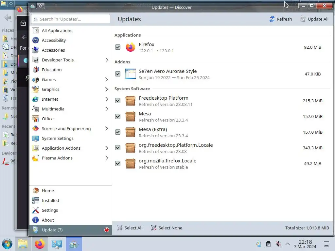Open file manager from the taskbar

(23, 244)
